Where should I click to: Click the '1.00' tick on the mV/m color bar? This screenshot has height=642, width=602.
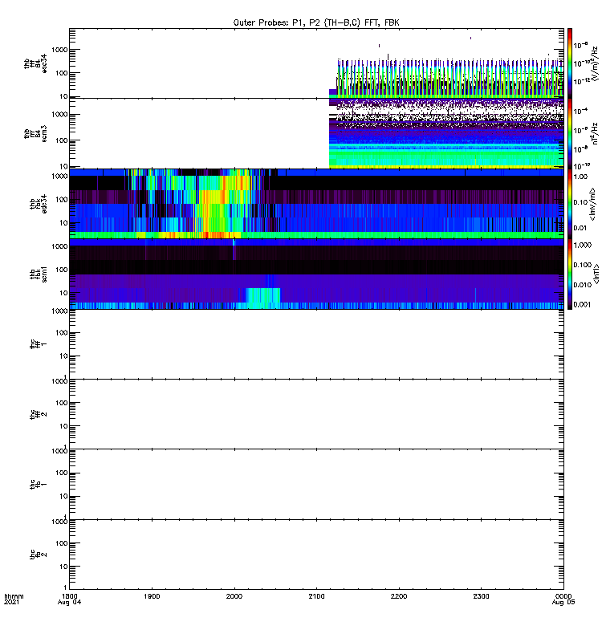(x=580, y=177)
